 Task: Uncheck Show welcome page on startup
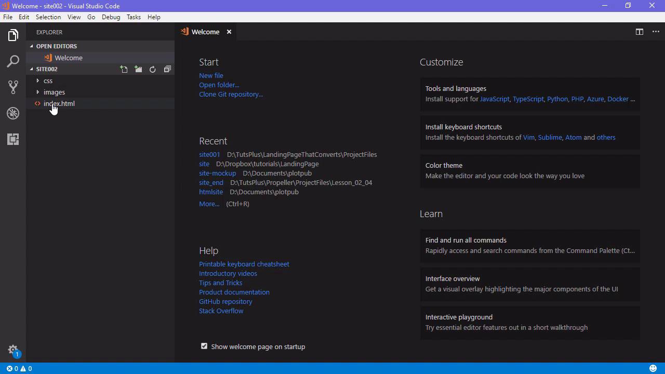click(204, 346)
